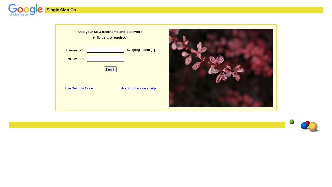Click the Sign in button
Viewport: 332px width, 187px height.
point(110,69)
